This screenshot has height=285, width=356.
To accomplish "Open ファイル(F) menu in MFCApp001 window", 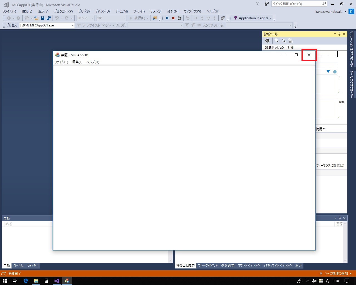I will (61, 62).
